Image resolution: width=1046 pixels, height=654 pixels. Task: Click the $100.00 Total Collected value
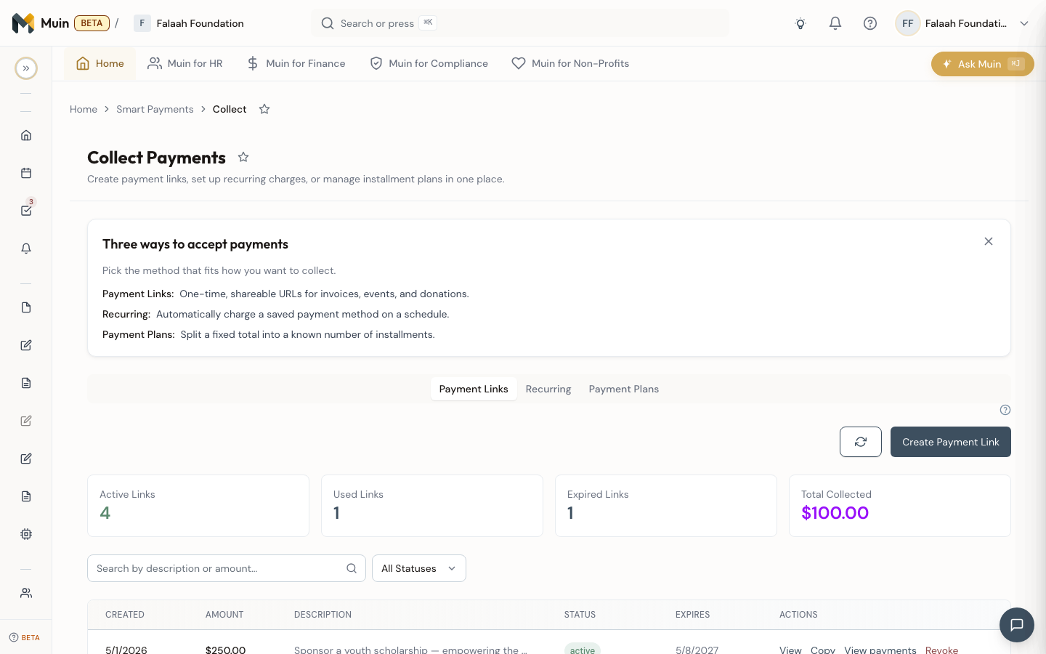[835, 513]
